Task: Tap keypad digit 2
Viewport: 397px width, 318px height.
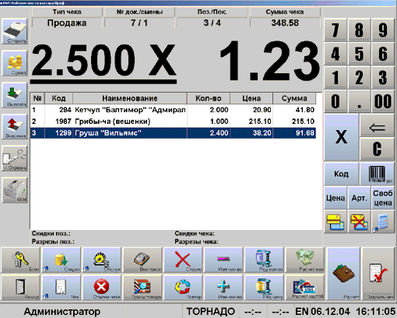Action: [x=359, y=78]
